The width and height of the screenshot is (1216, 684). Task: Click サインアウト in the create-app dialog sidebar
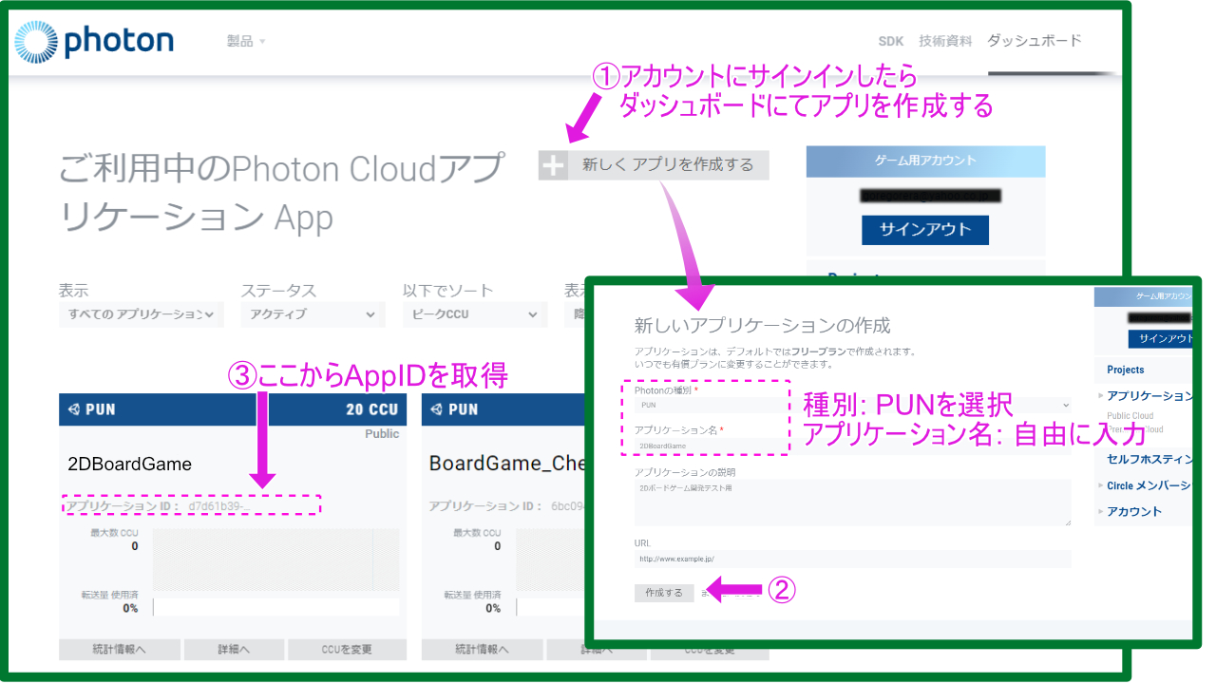(x=1162, y=339)
